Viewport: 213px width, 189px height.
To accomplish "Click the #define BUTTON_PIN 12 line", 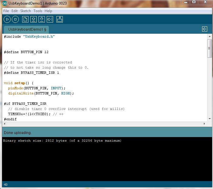I will (26, 52).
